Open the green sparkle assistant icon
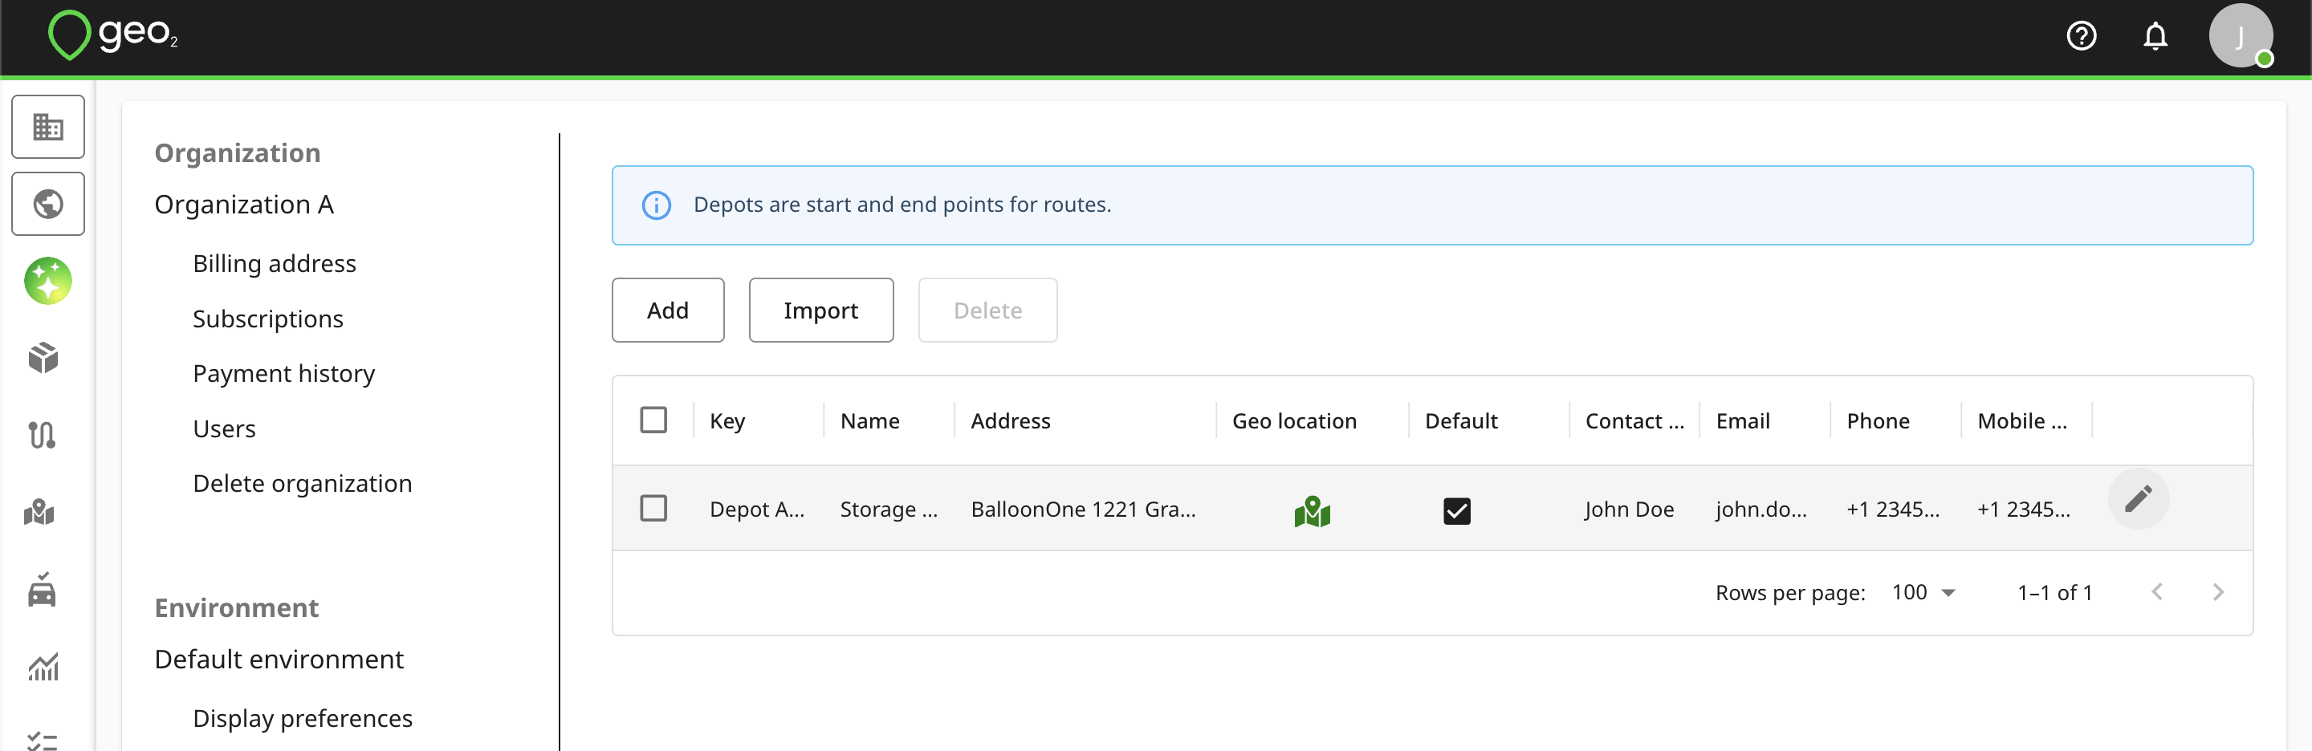This screenshot has width=2312, height=751. 47,281
